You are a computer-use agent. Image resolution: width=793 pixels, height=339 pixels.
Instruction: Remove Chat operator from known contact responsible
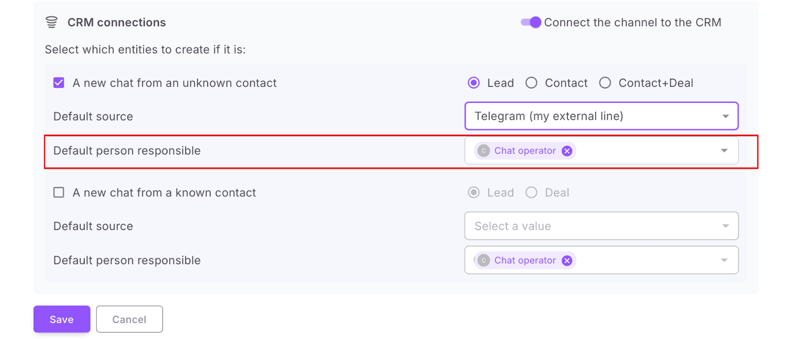pyautogui.click(x=567, y=261)
